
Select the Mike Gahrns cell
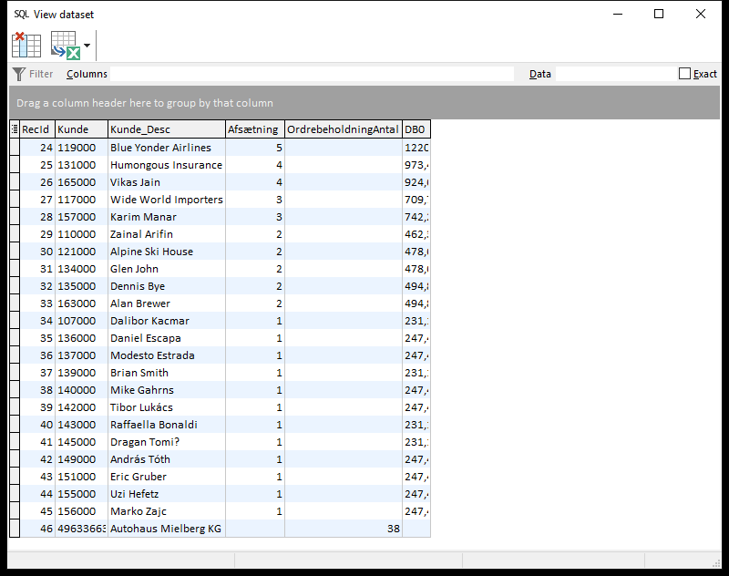(x=167, y=390)
